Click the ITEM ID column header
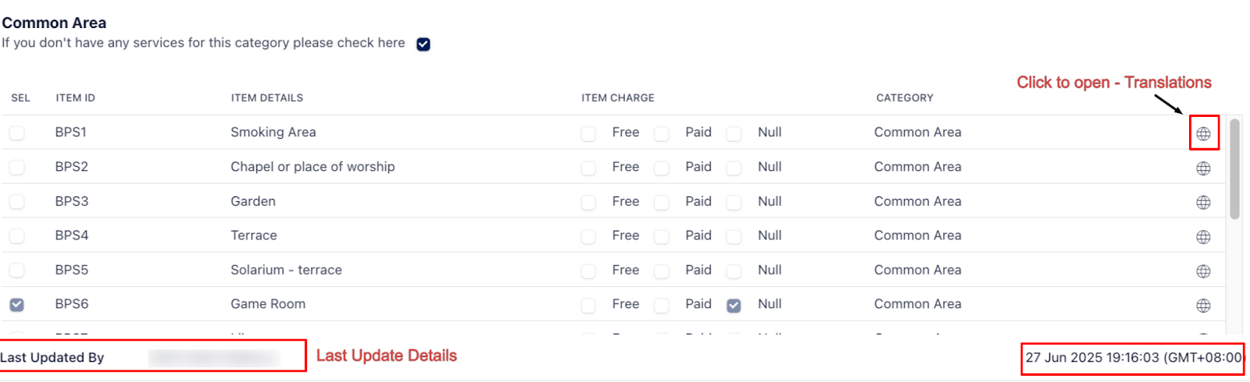Image resolution: width=1250 pixels, height=382 pixels. [75, 98]
